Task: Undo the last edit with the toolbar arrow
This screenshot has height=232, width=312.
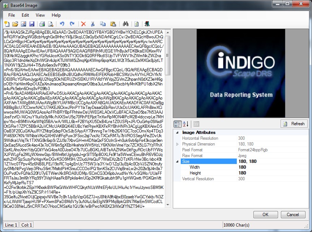Action: (x=62, y=24)
